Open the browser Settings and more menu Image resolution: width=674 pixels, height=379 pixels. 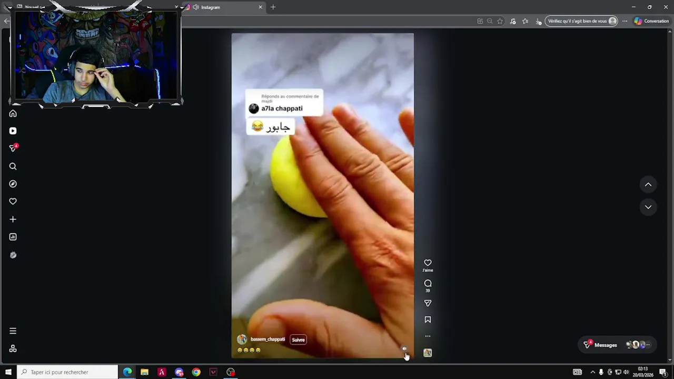(x=625, y=21)
